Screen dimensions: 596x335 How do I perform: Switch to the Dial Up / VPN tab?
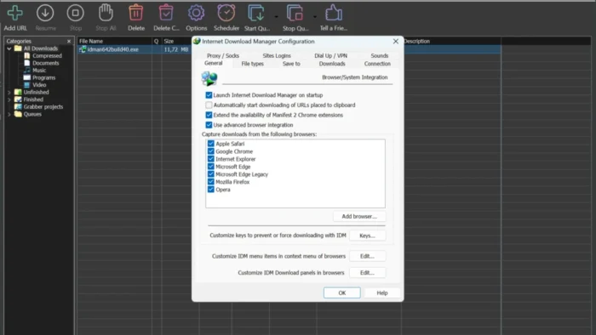click(330, 55)
